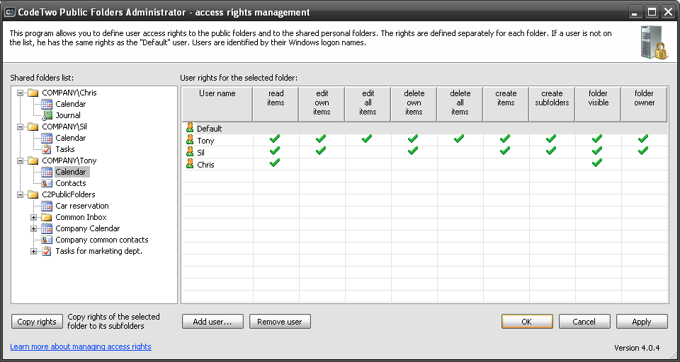Screen dimensions: 680x362
Task: Click the COMPANY\Sil folder icon
Action: point(33,127)
